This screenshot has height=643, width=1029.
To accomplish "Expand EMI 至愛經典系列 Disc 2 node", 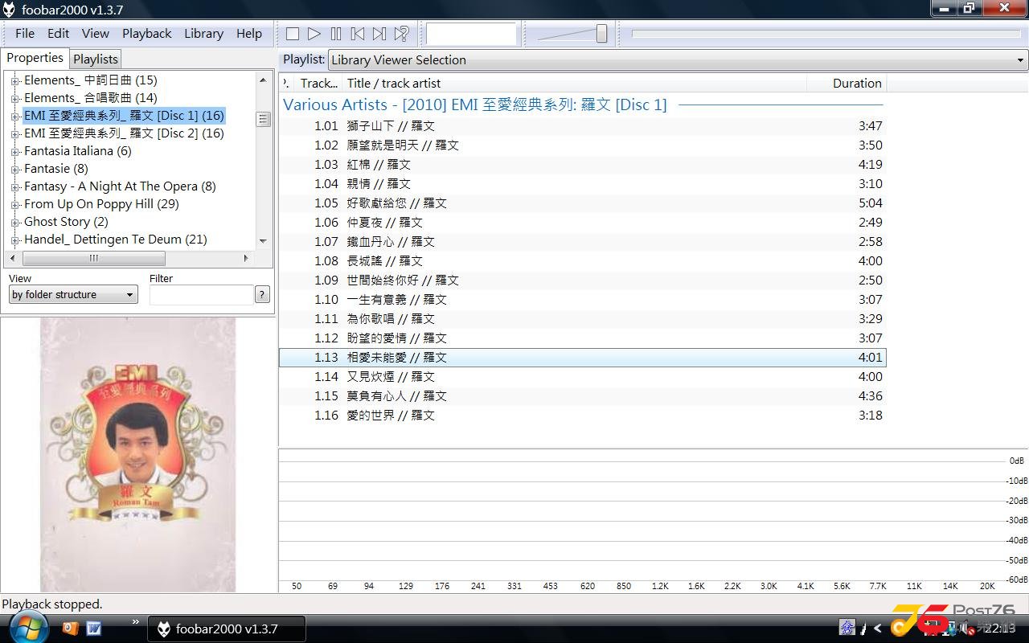I will tap(15, 133).
